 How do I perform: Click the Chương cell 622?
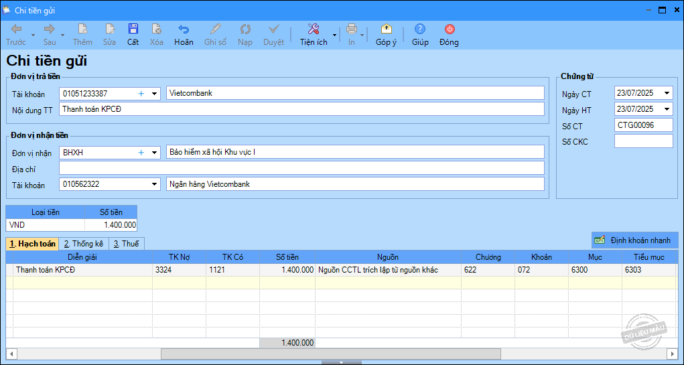coord(488,270)
